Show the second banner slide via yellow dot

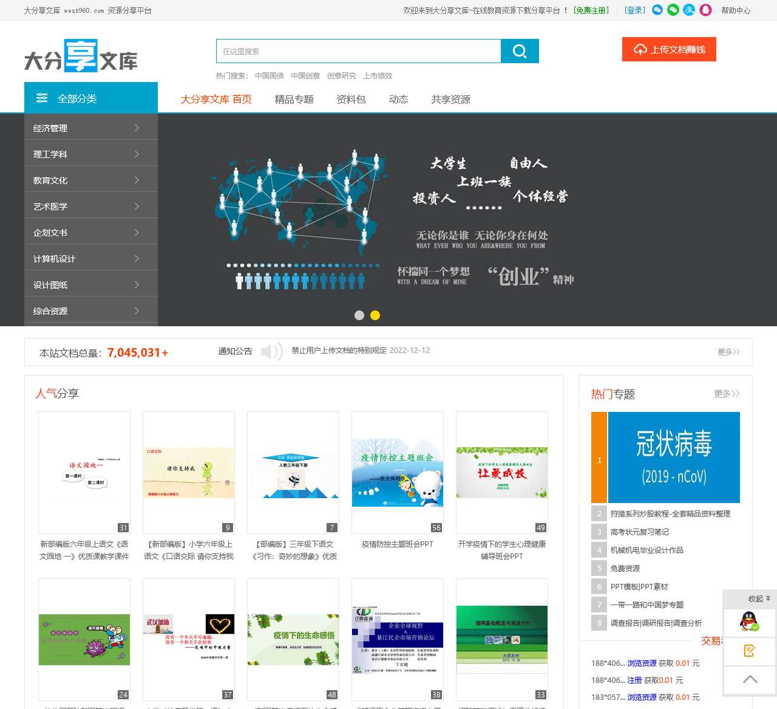(375, 315)
